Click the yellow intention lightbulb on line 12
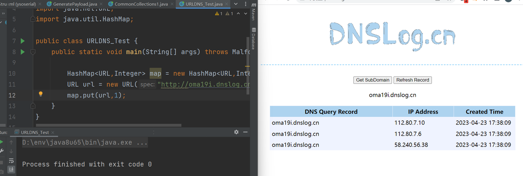This screenshot has width=523, height=176. pyautogui.click(x=41, y=94)
